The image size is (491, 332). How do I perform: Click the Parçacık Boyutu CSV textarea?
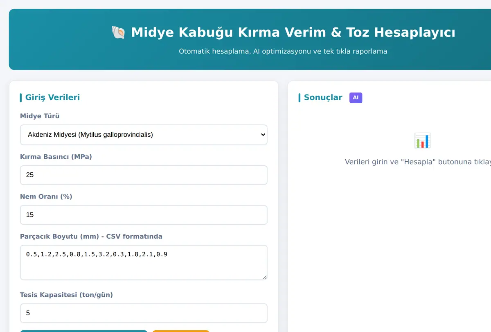[x=144, y=262]
